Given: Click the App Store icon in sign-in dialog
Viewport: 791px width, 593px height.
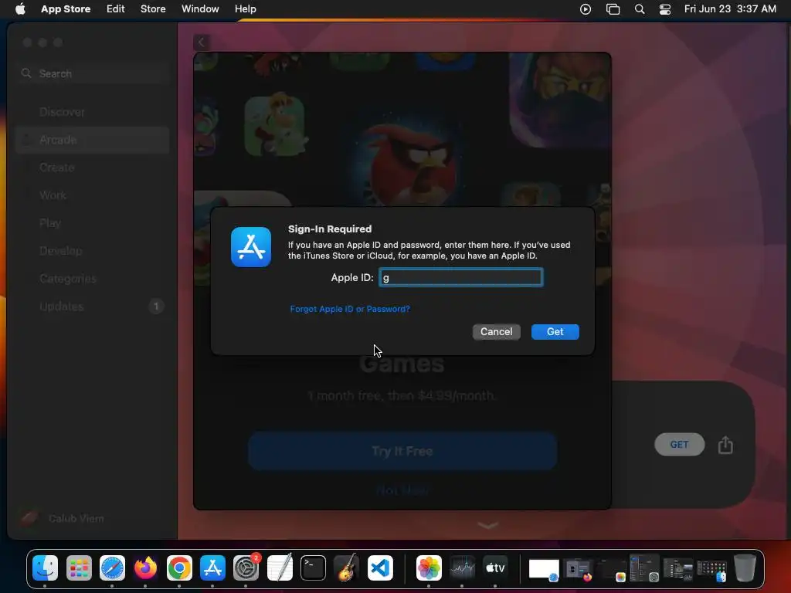Looking at the screenshot, I should [251, 246].
